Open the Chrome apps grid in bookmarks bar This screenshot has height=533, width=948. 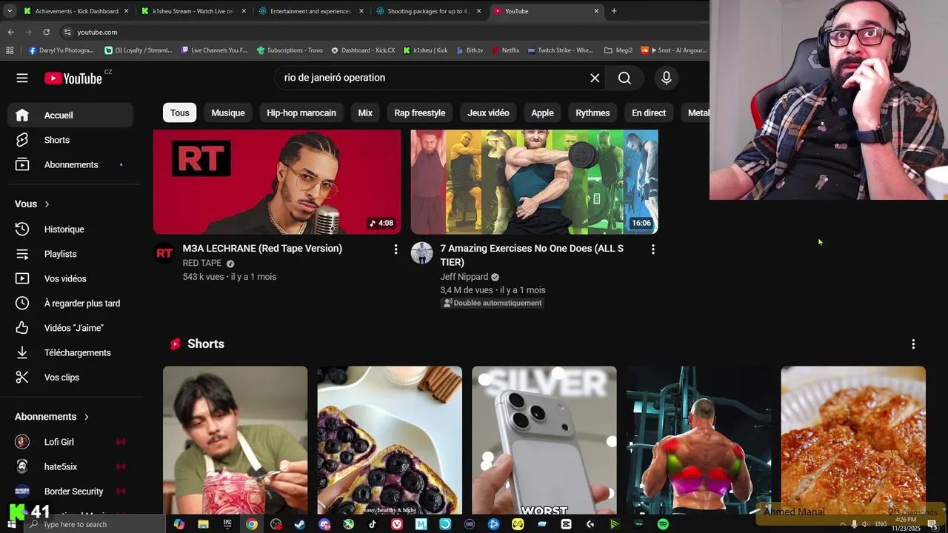[10, 50]
